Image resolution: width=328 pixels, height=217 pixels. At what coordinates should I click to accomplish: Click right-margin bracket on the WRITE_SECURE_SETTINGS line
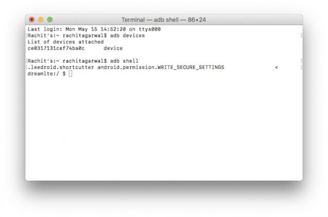(301, 68)
